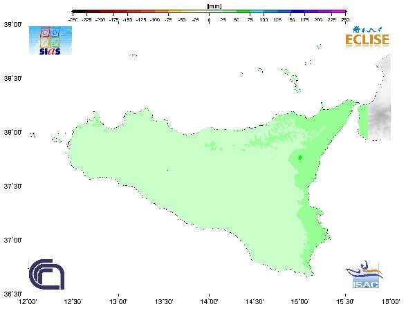Click the magenta end of the colorbar
Image resolution: width=415 pixels, height=311 pixels.
(x=339, y=12)
